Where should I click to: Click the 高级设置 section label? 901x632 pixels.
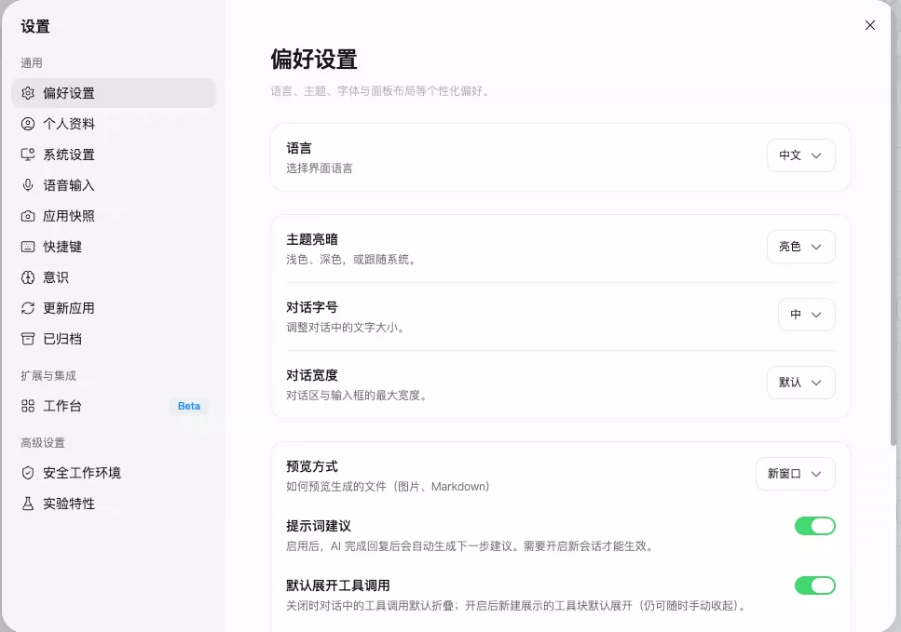(x=43, y=442)
